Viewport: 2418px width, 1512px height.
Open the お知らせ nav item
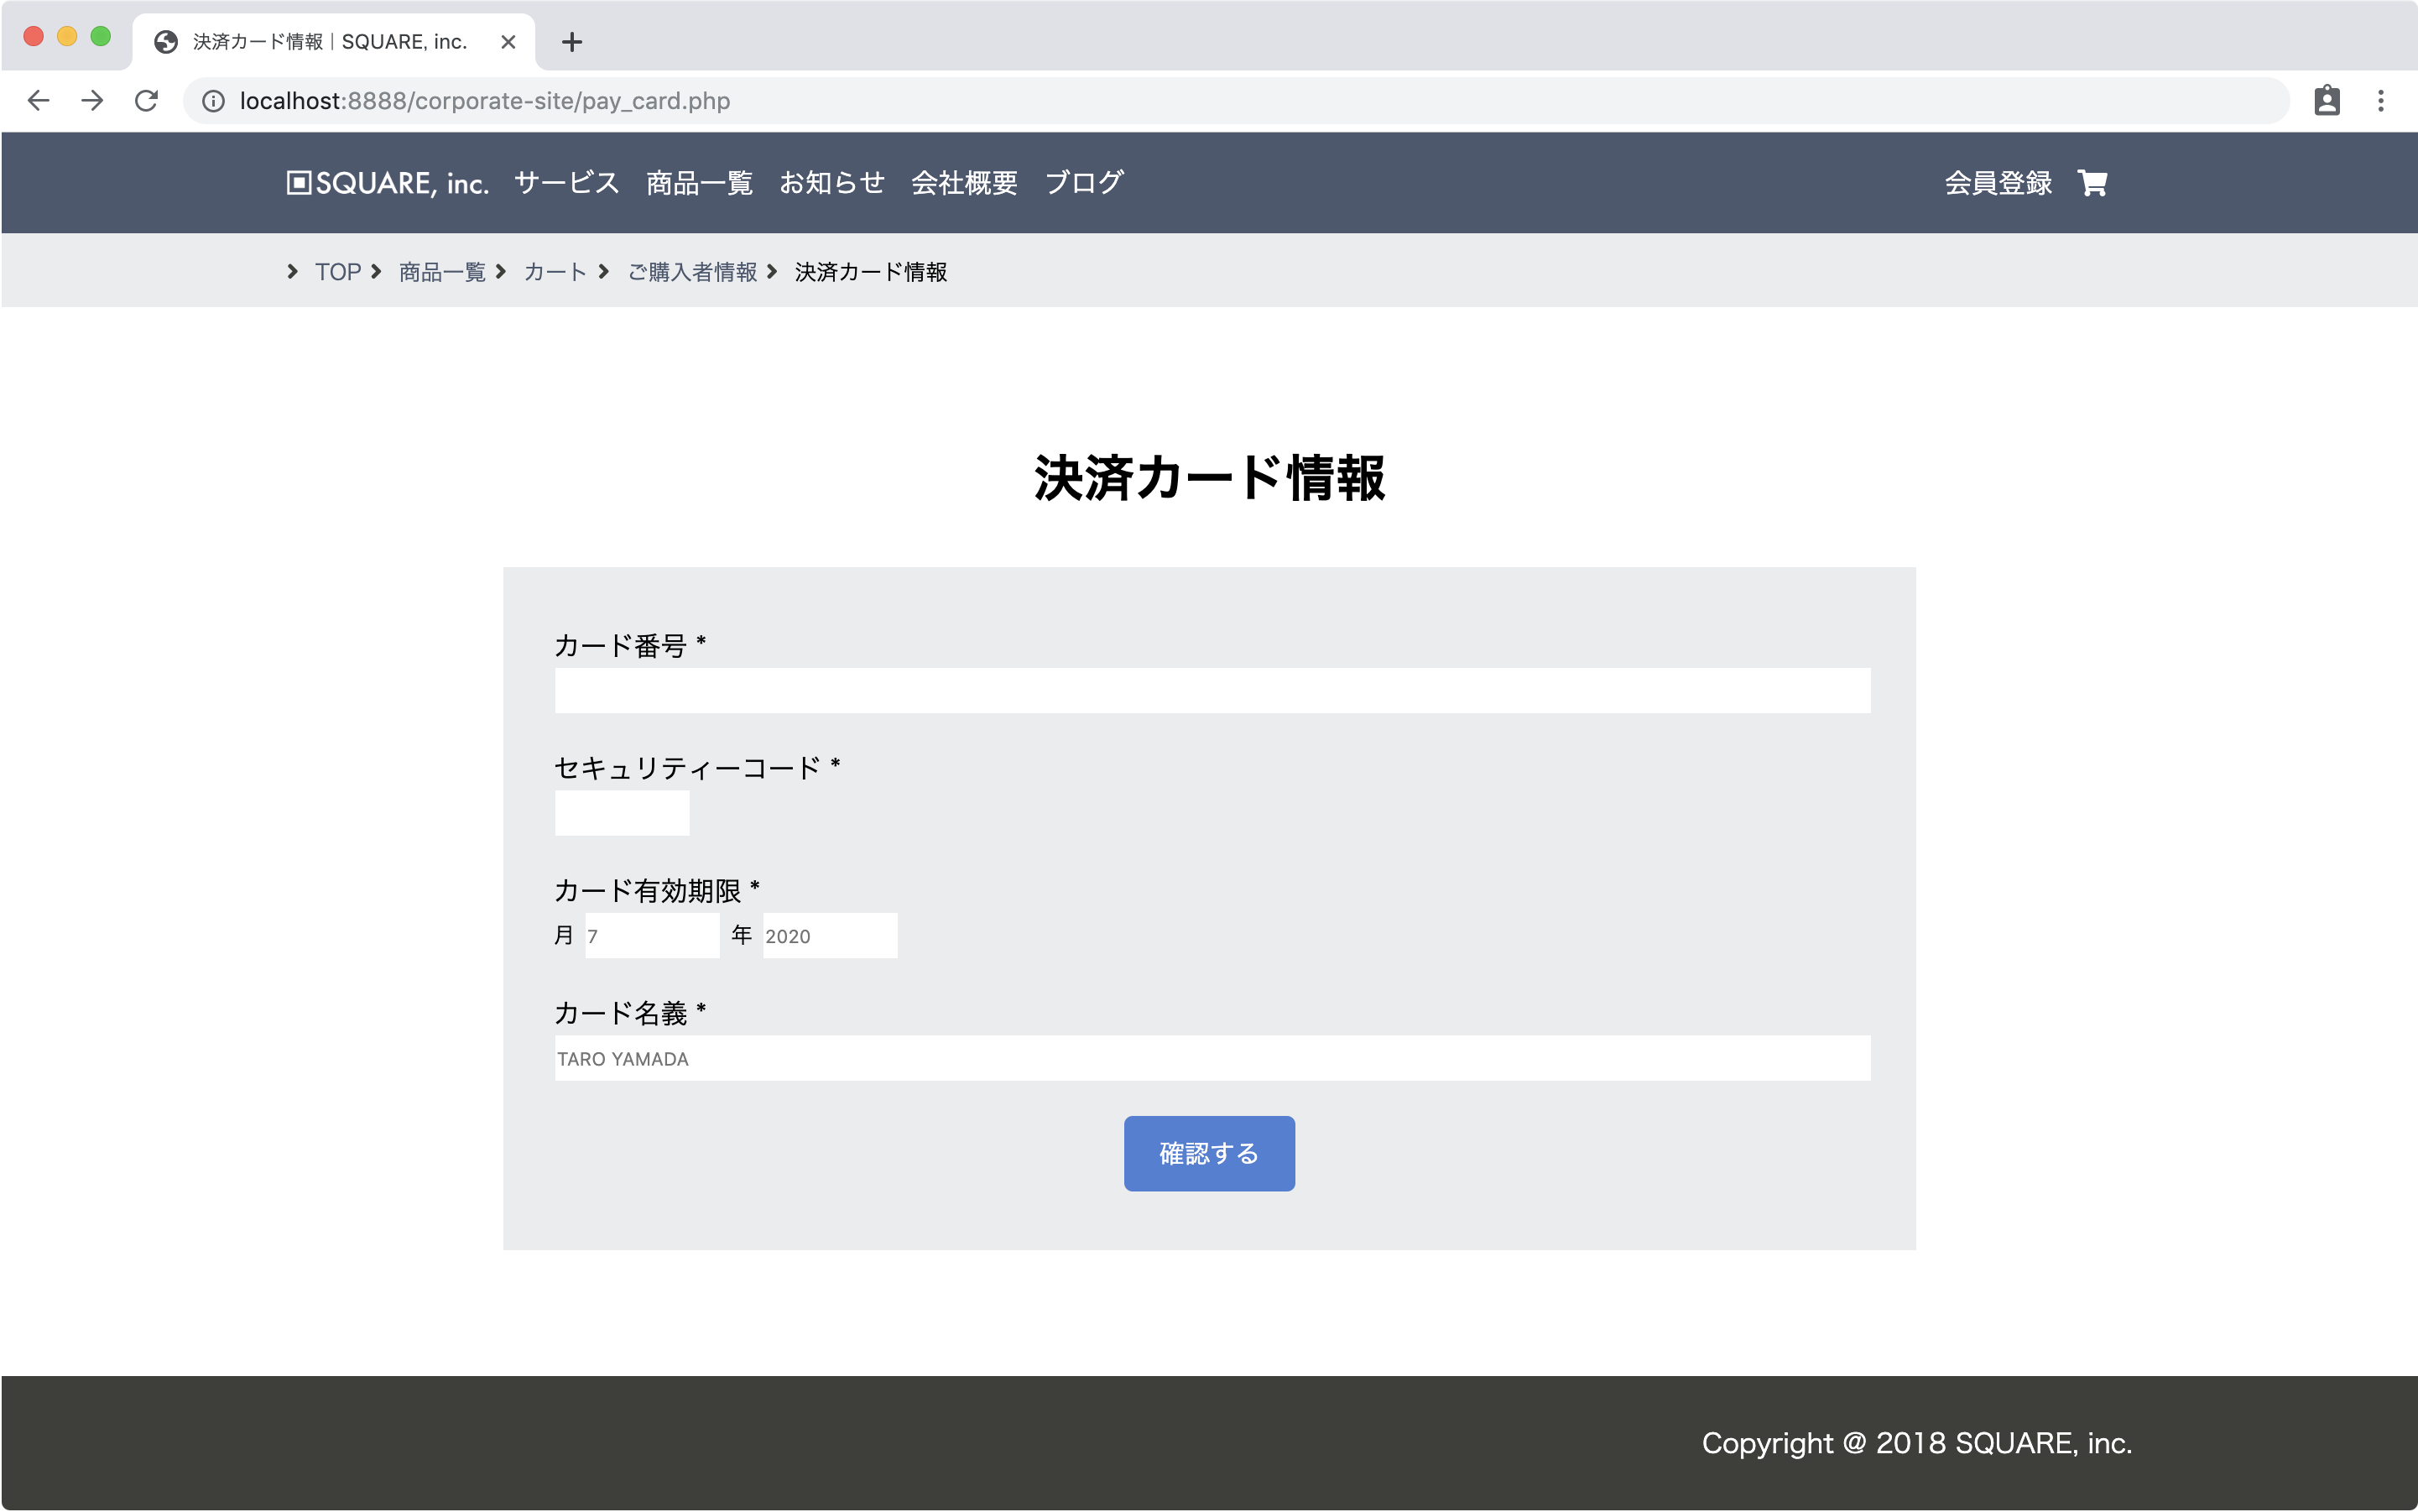tap(832, 183)
